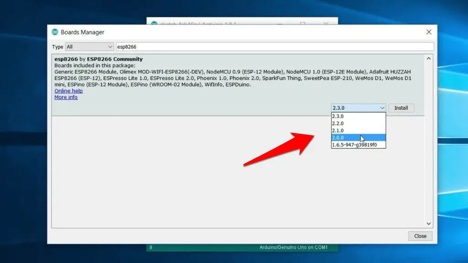Click the esp8266 search field

pyautogui.click(x=275, y=47)
